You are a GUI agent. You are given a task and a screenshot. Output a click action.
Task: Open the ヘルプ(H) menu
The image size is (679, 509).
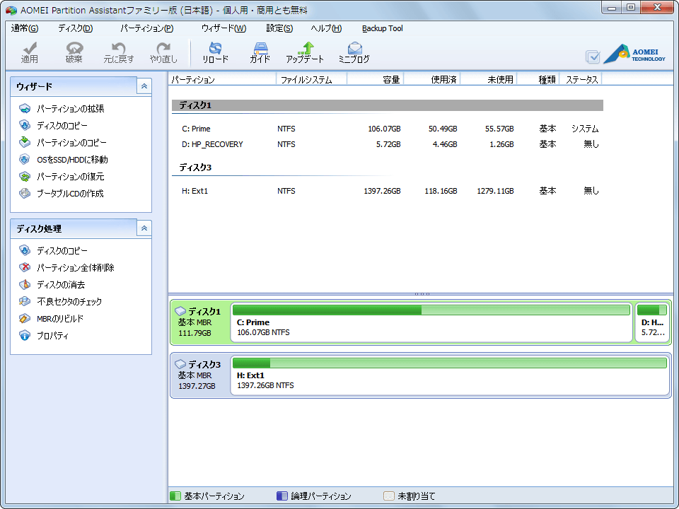point(326,28)
